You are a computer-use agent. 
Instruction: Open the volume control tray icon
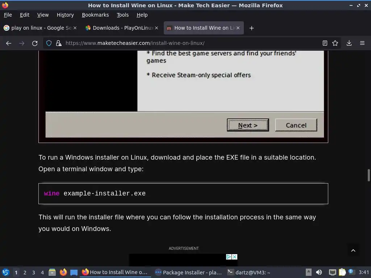pos(319,272)
